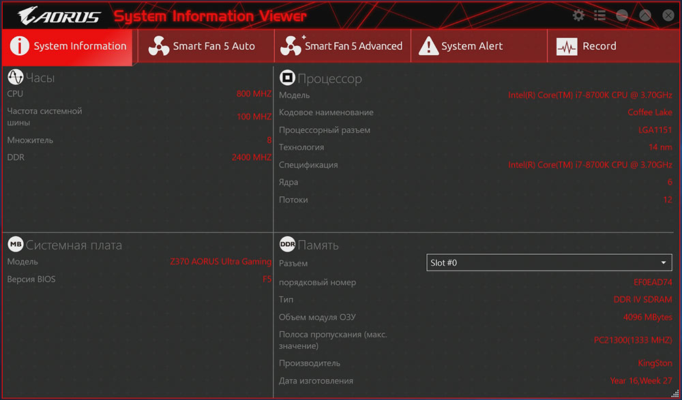Open the settings gear icon
682x400 pixels.
click(578, 16)
